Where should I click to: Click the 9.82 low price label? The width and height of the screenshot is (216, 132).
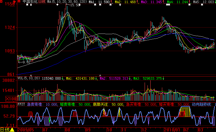click(26, 62)
